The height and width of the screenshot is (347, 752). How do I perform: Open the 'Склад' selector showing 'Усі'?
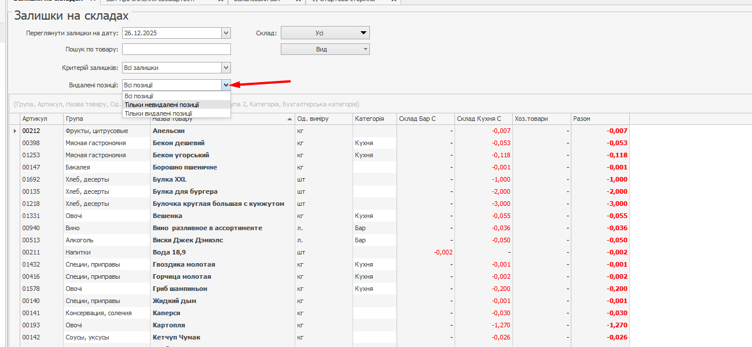(x=325, y=33)
